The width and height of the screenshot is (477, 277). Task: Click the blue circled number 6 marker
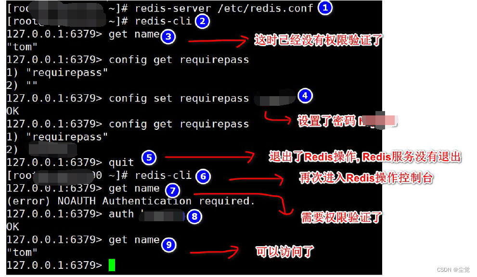[203, 176]
